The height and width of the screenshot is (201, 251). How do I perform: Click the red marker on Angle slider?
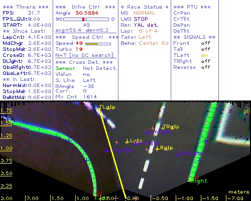tap(83, 19)
